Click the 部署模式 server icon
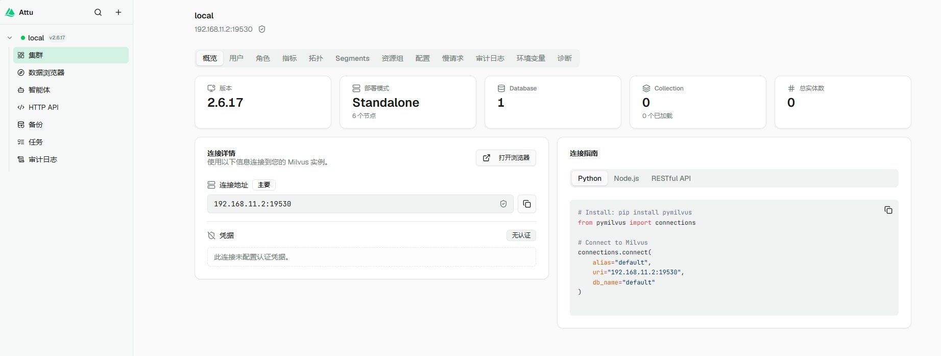Viewport: 941px width, 356px height. point(356,88)
